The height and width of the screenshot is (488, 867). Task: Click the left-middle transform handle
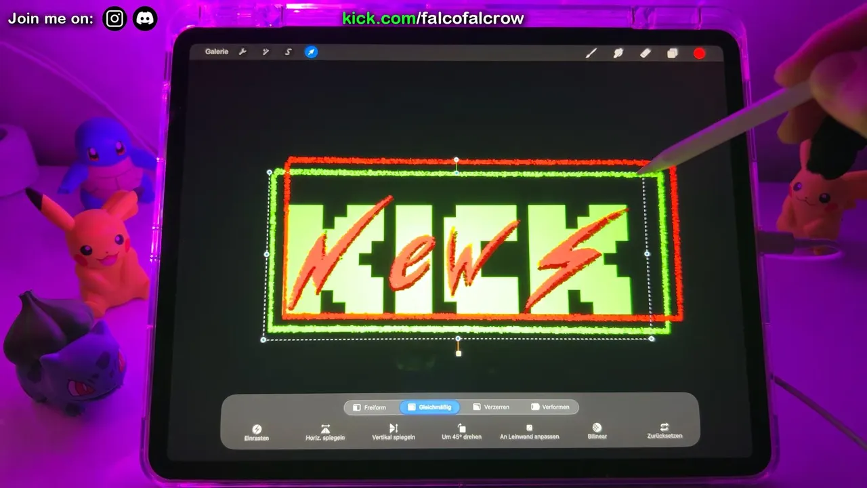pos(266,255)
